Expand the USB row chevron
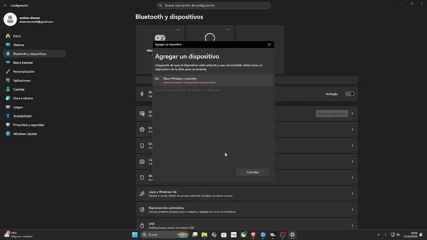This screenshot has width=427, height=240. pyautogui.click(x=352, y=226)
